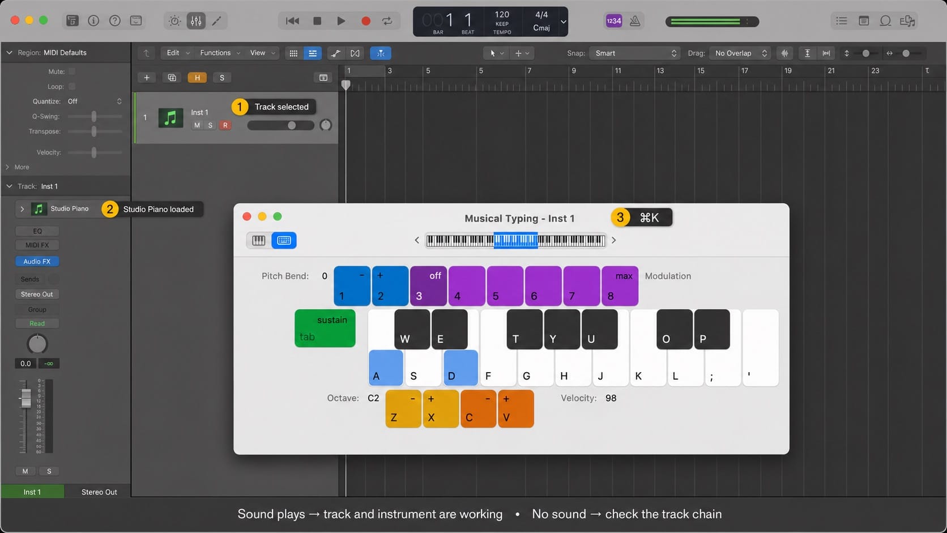Toggle catch playhead button
The image size is (947, 533).
point(381,53)
